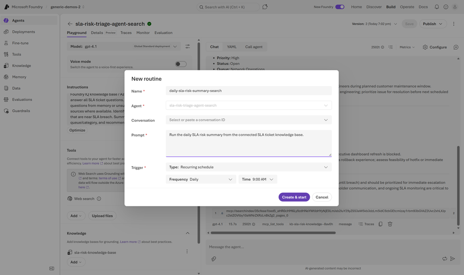Image resolution: width=464 pixels, height=275 pixels.
Task: Open the feedback smiley icon
Action: pos(445,7)
